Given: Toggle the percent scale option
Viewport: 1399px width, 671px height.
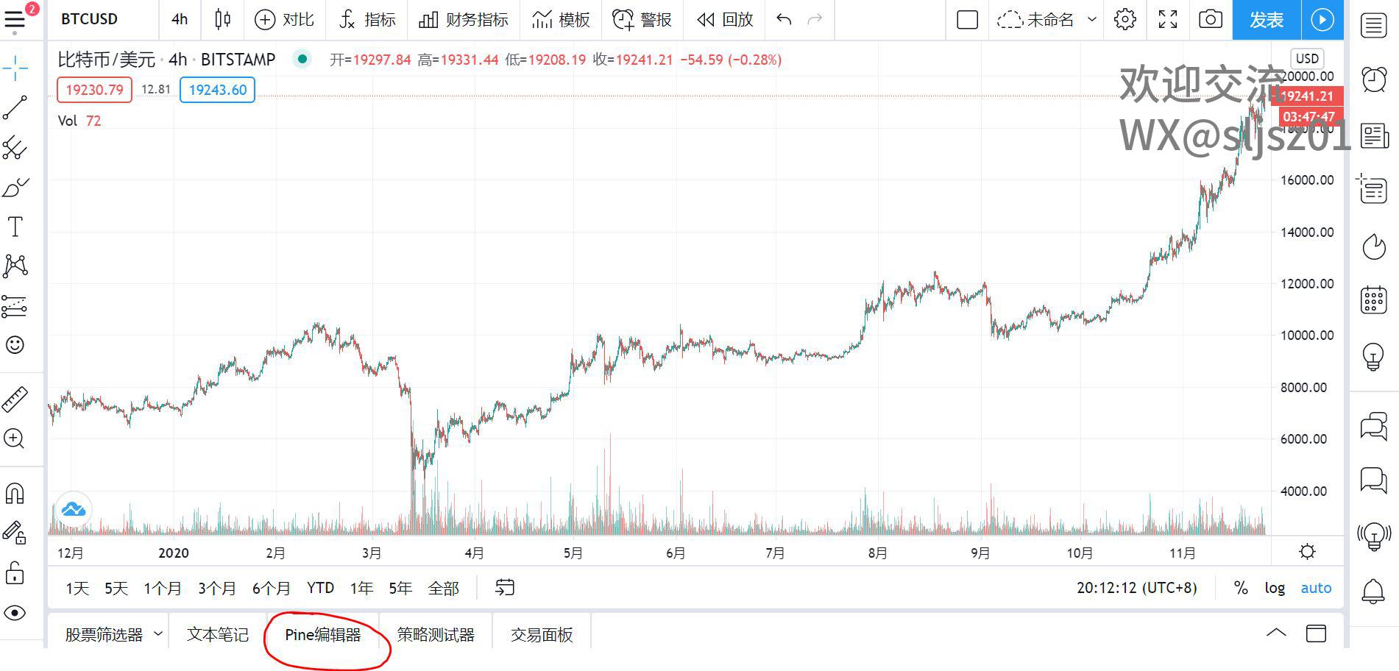Looking at the screenshot, I should [1241, 588].
